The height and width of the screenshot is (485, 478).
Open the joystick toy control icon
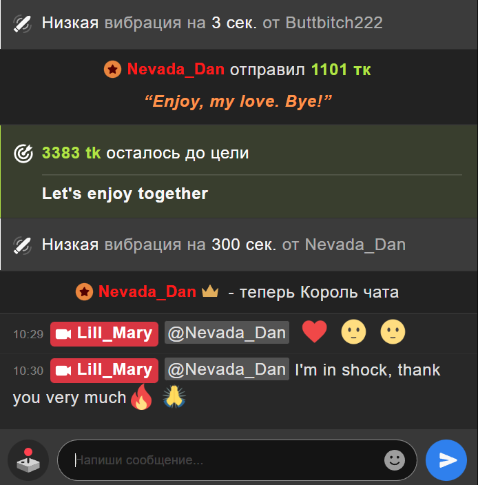point(28,460)
